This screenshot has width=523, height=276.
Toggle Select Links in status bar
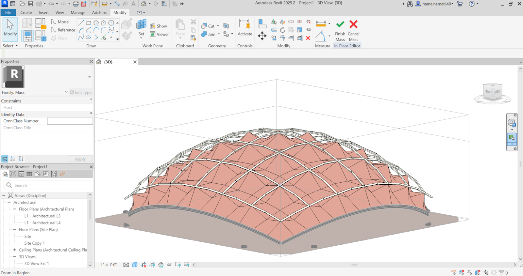(x=453, y=272)
